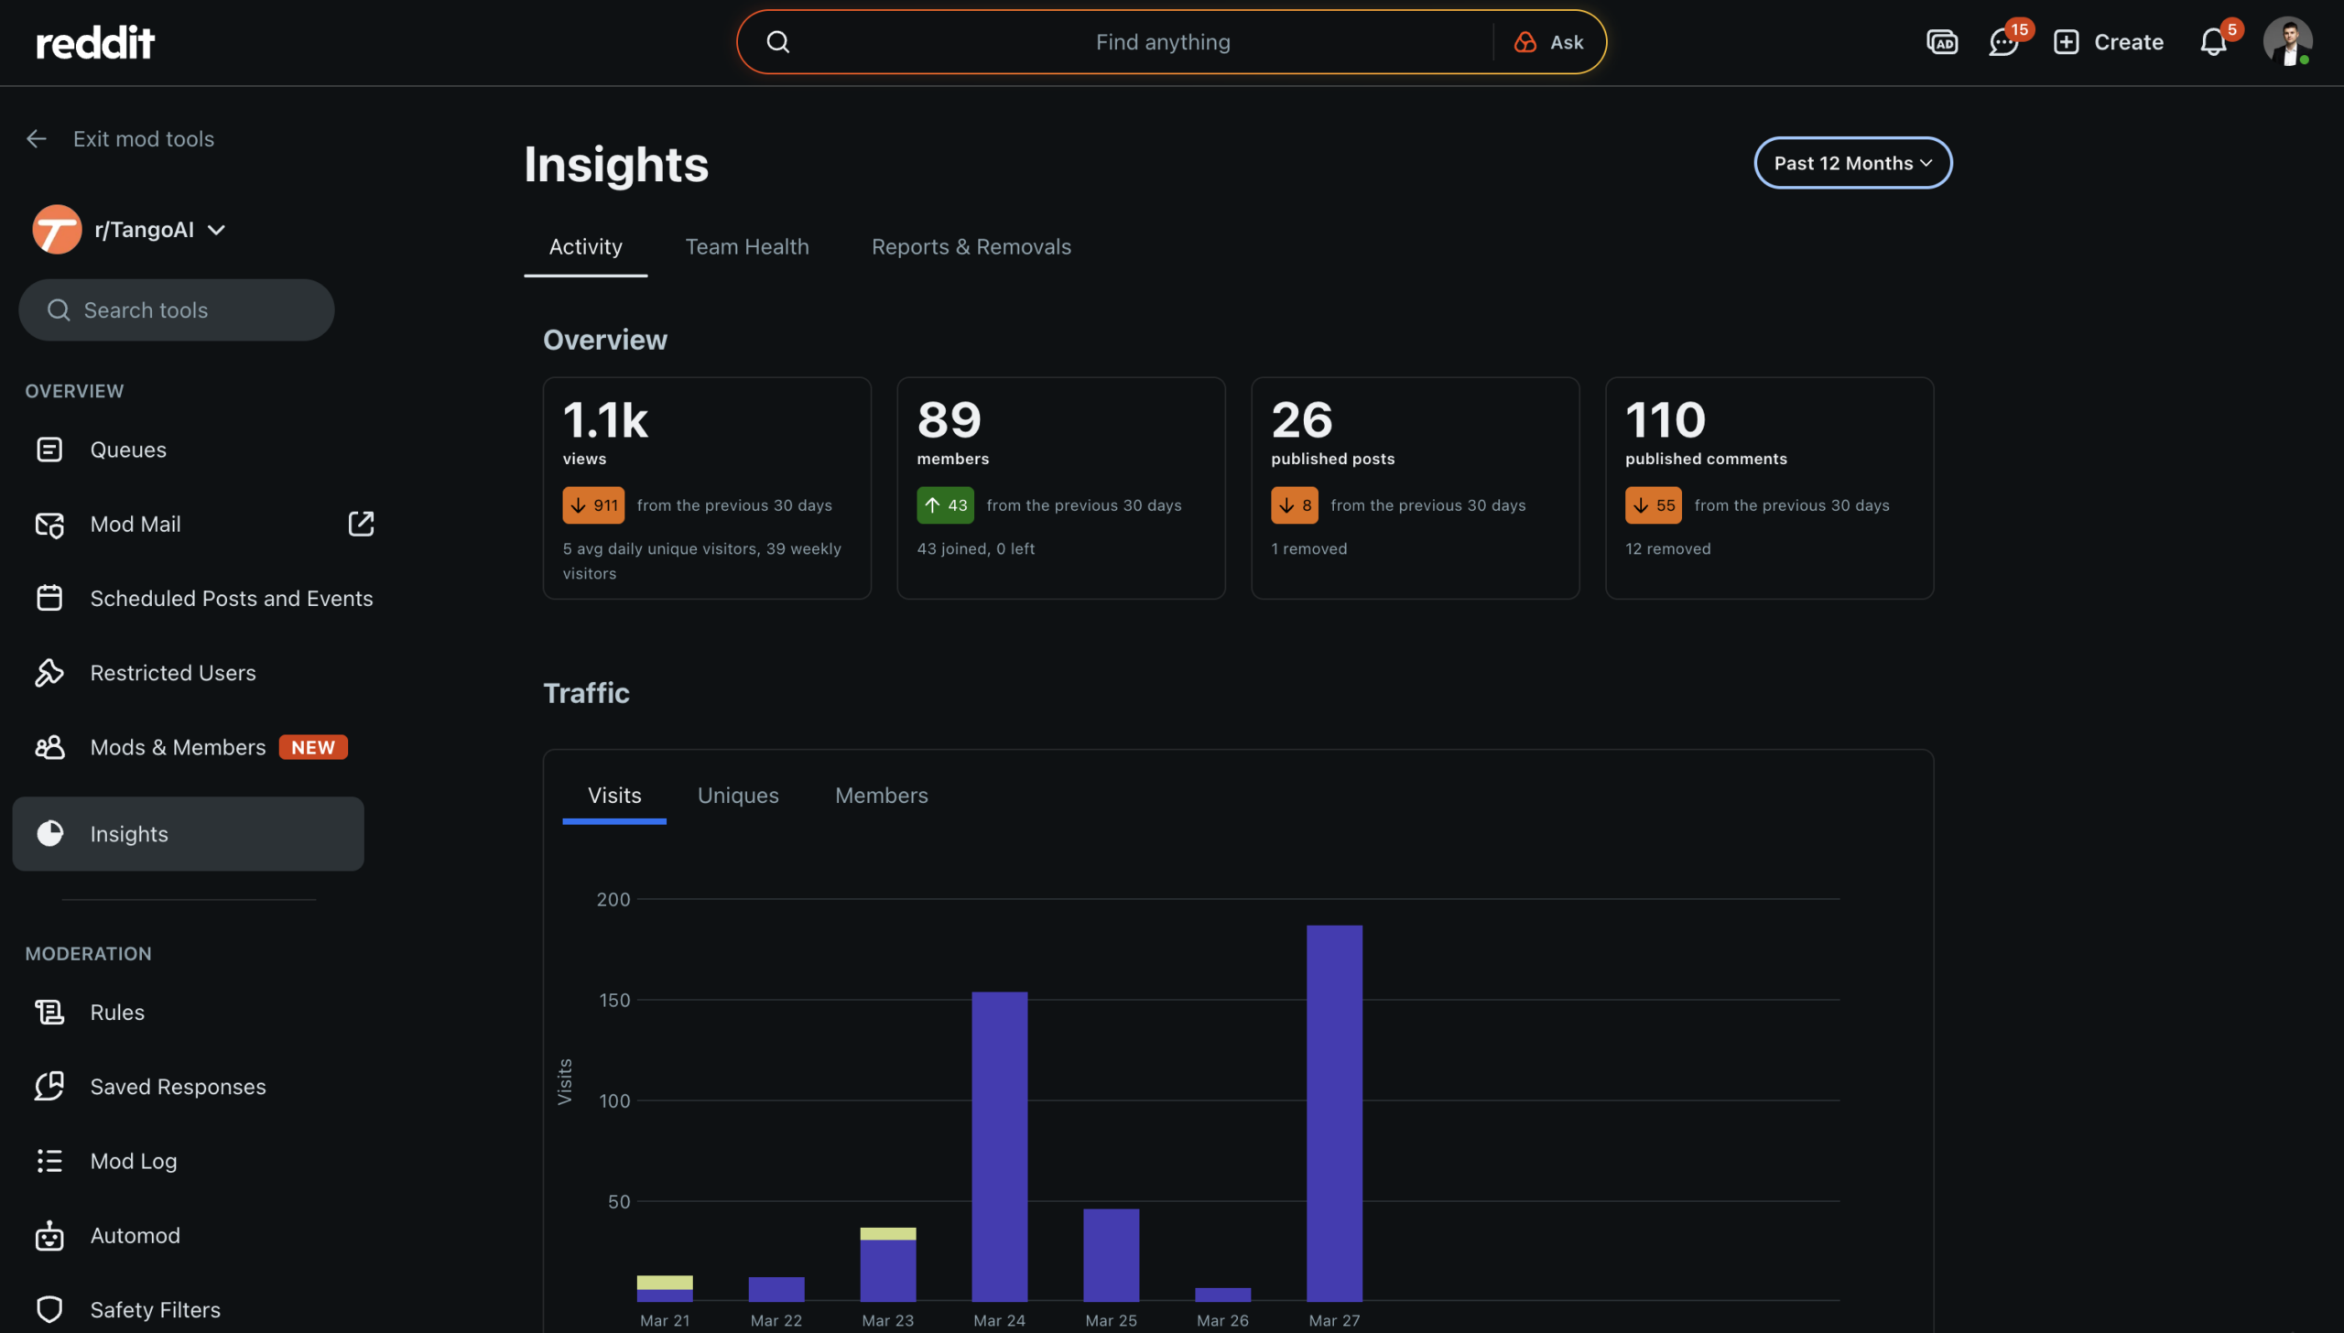Open the notifications bell
The height and width of the screenshot is (1333, 2344).
pos(2212,42)
